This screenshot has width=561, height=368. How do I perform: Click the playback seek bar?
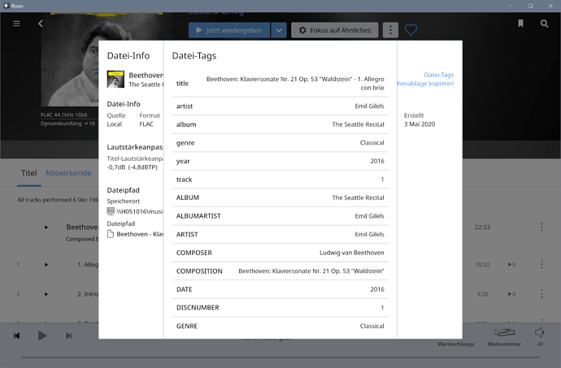point(280,357)
